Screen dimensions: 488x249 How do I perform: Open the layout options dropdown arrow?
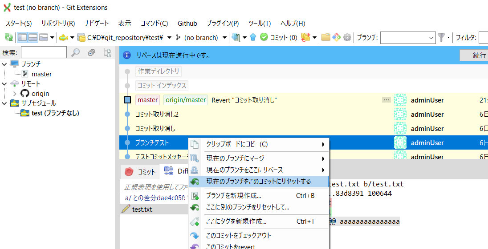[52, 38]
